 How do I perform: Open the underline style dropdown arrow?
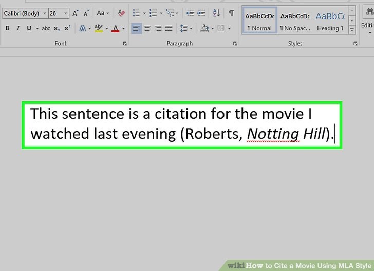(37, 28)
